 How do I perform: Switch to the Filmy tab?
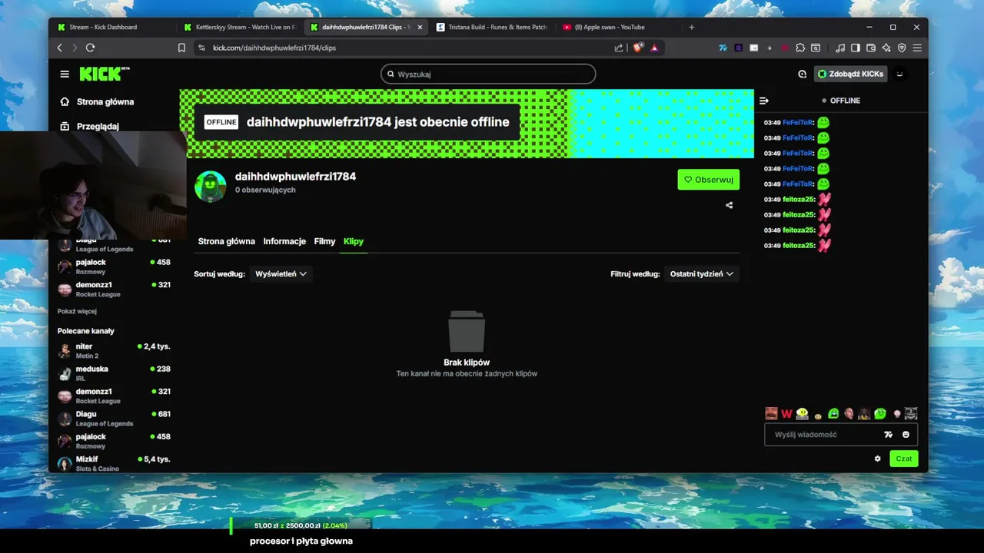(x=324, y=241)
